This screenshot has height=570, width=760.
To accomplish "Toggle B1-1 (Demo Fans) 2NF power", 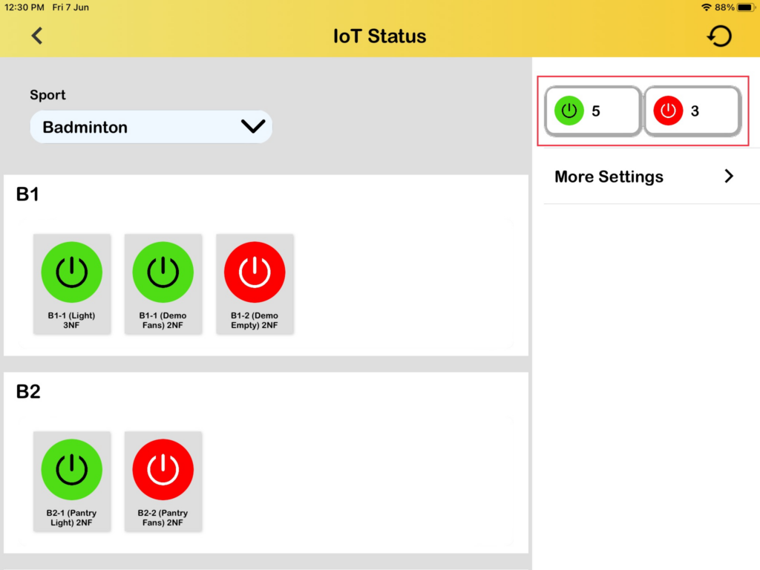I will 163,272.
